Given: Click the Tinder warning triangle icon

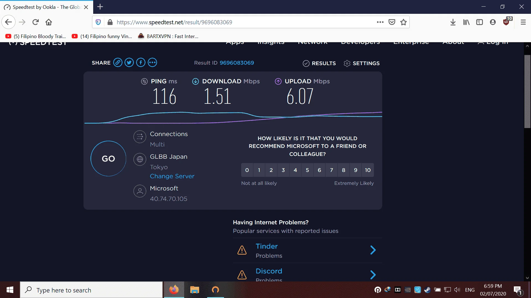Looking at the screenshot, I should [x=242, y=250].
